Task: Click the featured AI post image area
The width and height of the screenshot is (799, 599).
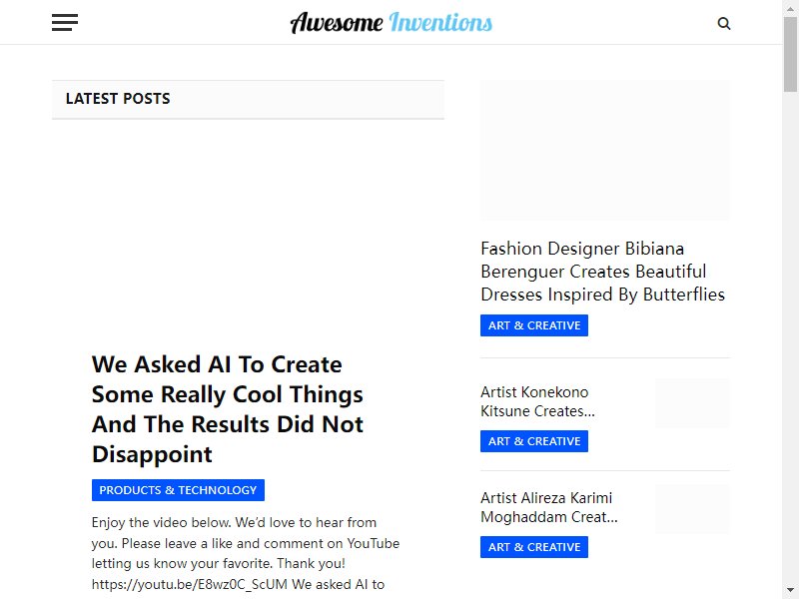Action: 248,230
